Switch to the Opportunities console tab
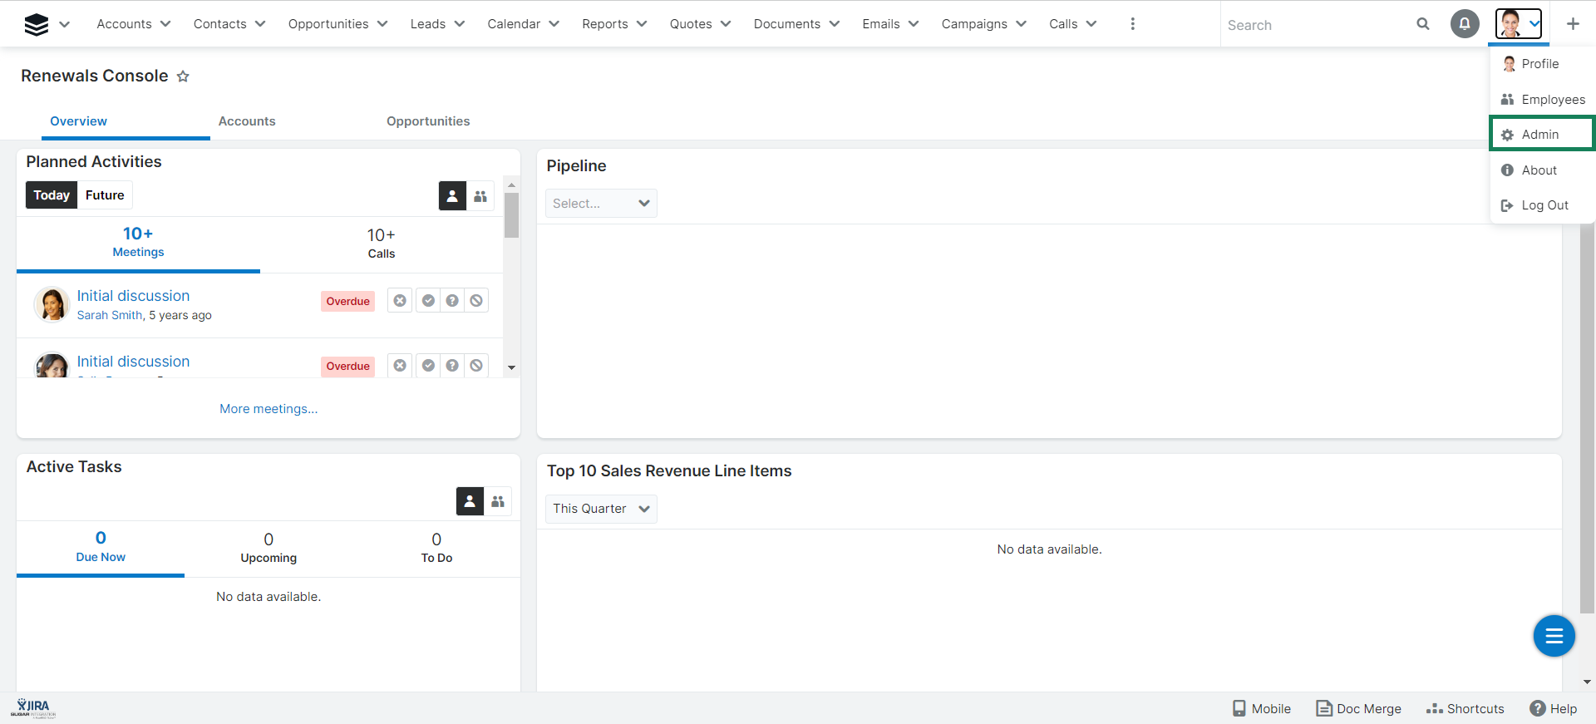The width and height of the screenshot is (1596, 724). [428, 121]
